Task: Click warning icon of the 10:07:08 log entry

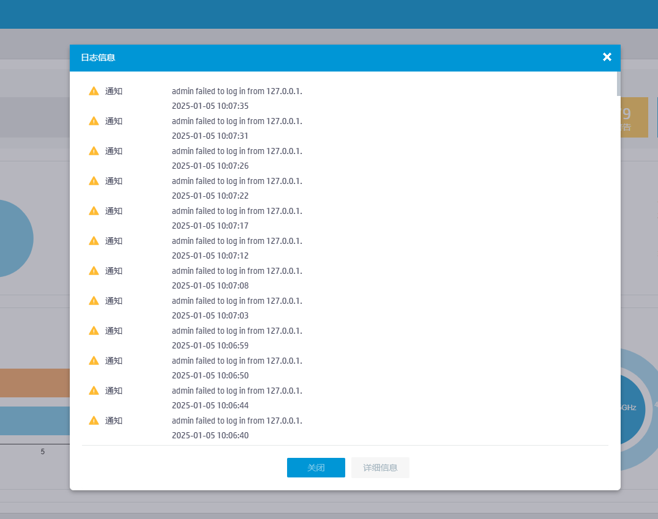Action: pyautogui.click(x=94, y=271)
